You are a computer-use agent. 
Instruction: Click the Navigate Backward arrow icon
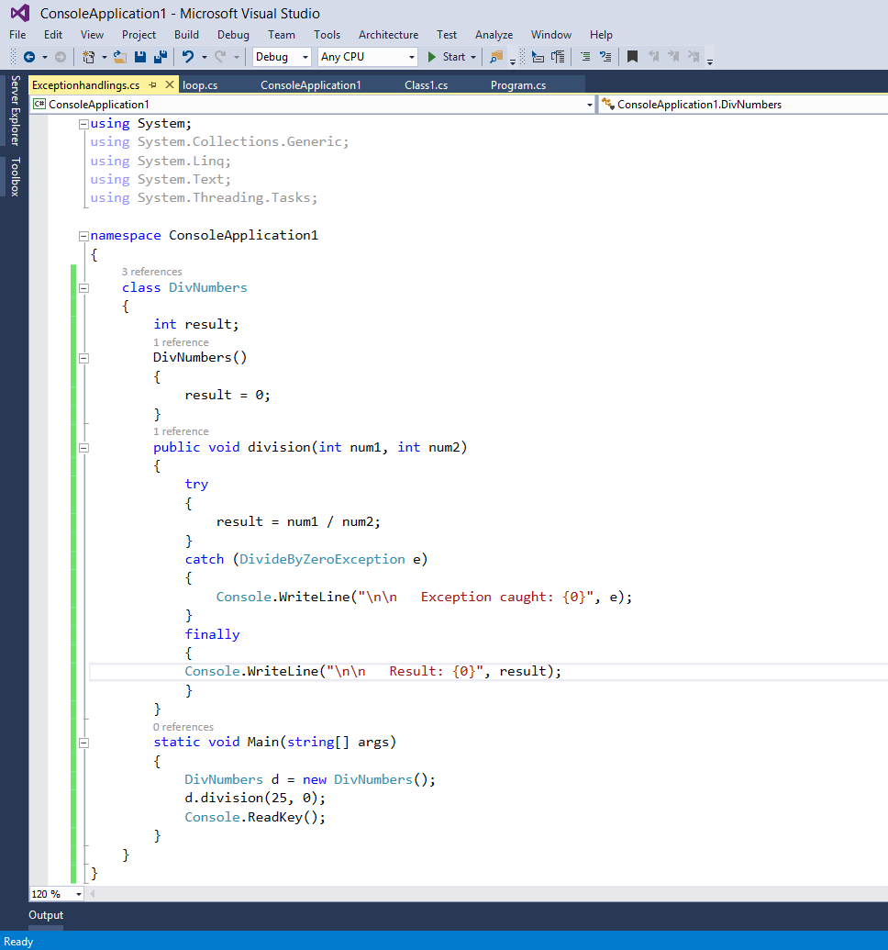(x=29, y=57)
